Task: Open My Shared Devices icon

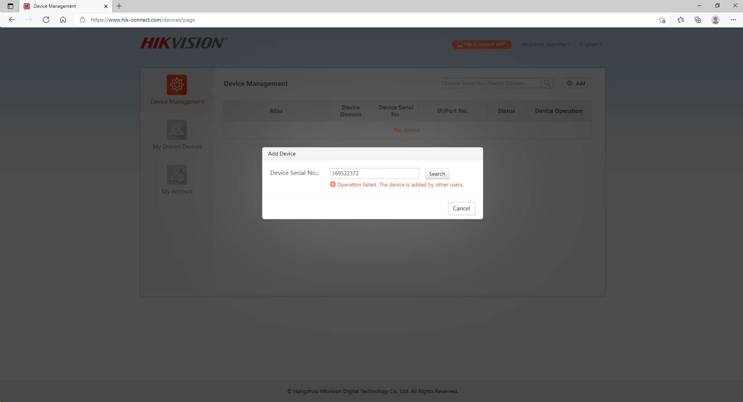Action: click(177, 130)
